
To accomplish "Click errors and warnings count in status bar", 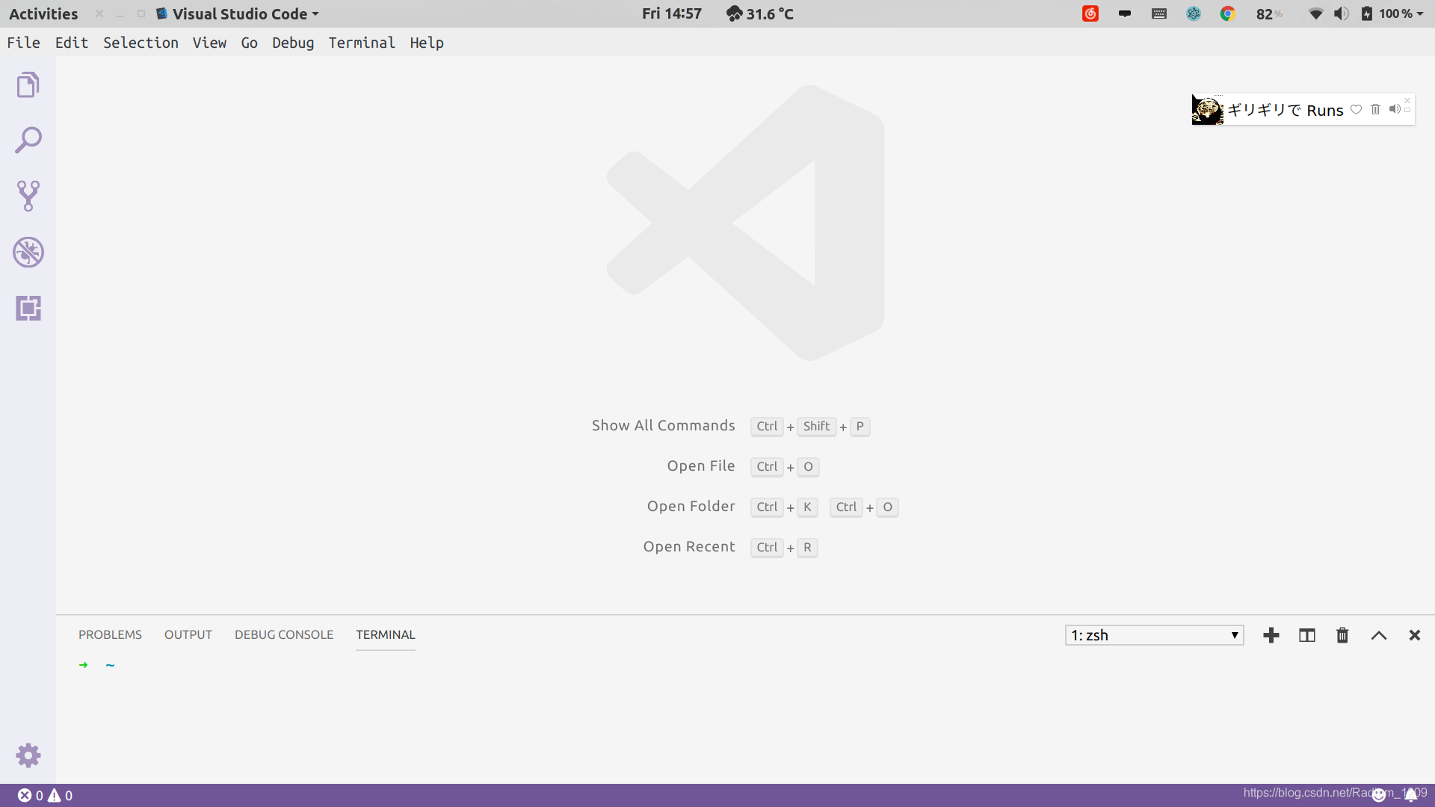I will click(x=45, y=796).
